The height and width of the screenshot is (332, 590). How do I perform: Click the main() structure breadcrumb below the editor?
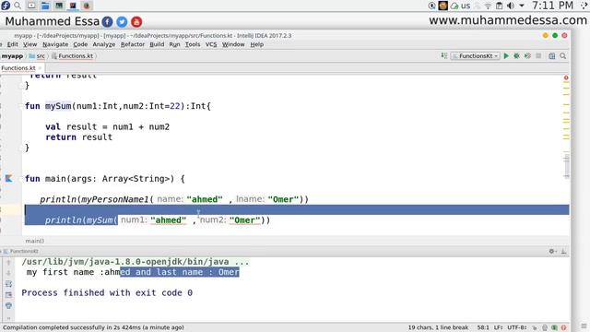(35, 241)
